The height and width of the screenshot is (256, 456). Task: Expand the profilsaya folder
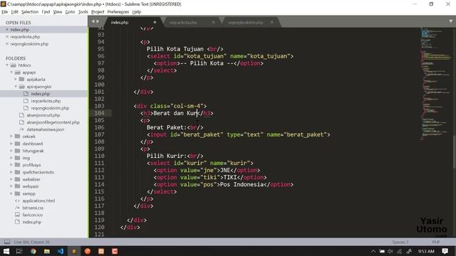(11, 165)
